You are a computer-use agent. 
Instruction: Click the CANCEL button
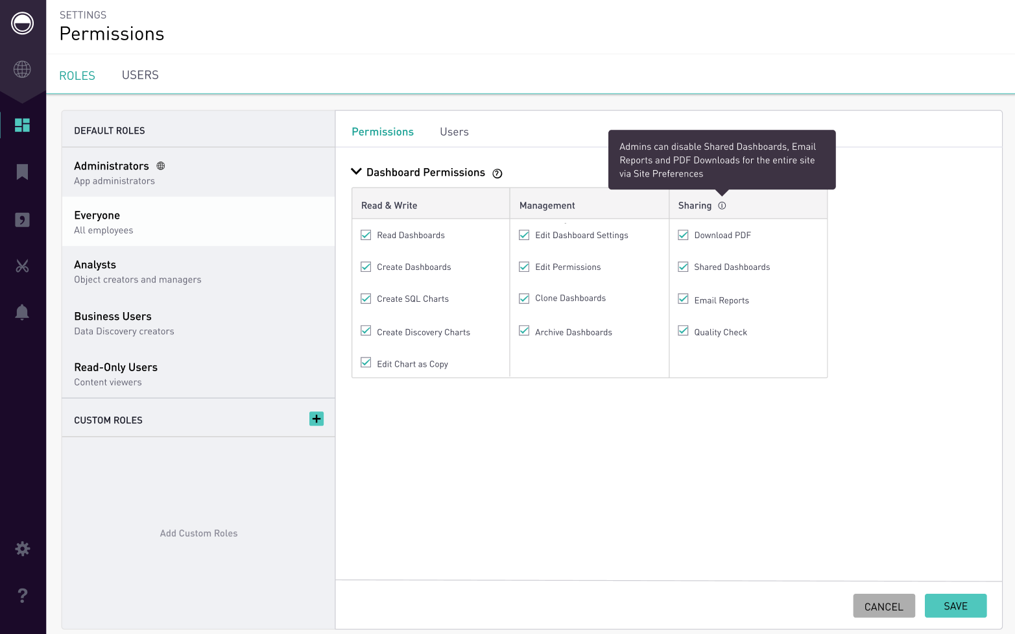pyautogui.click(x=884, y=606)
